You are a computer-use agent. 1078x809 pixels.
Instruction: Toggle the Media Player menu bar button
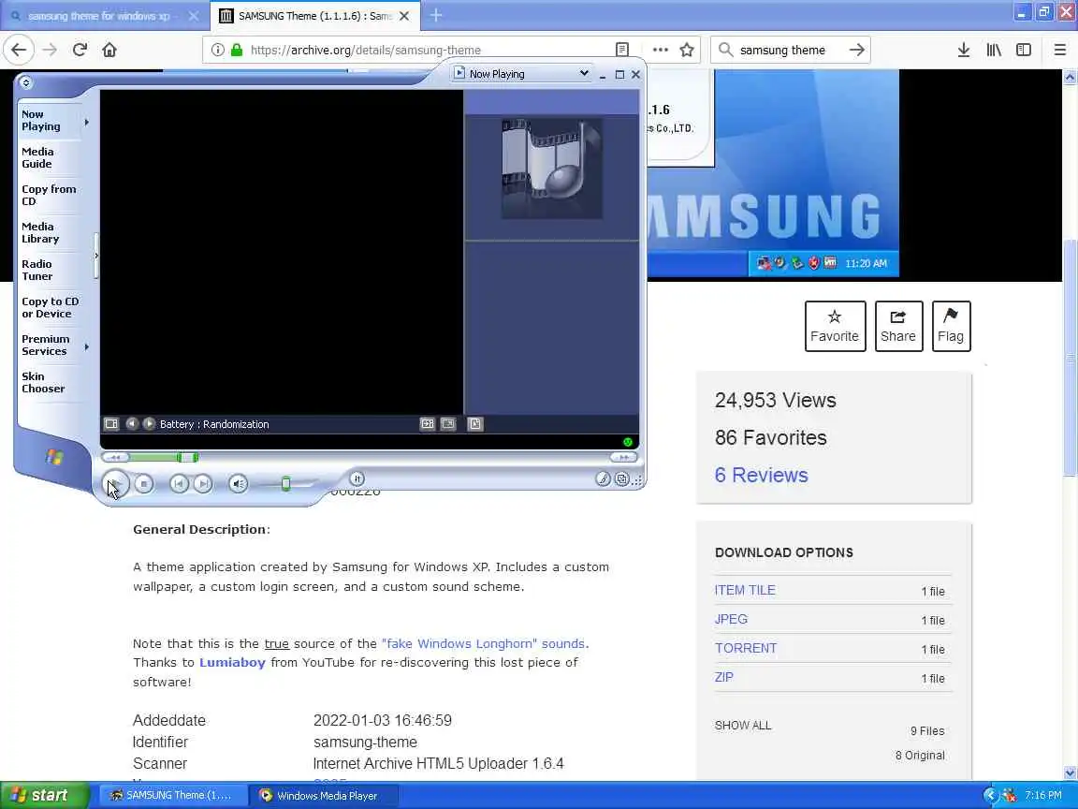click(x=26, y=82)
